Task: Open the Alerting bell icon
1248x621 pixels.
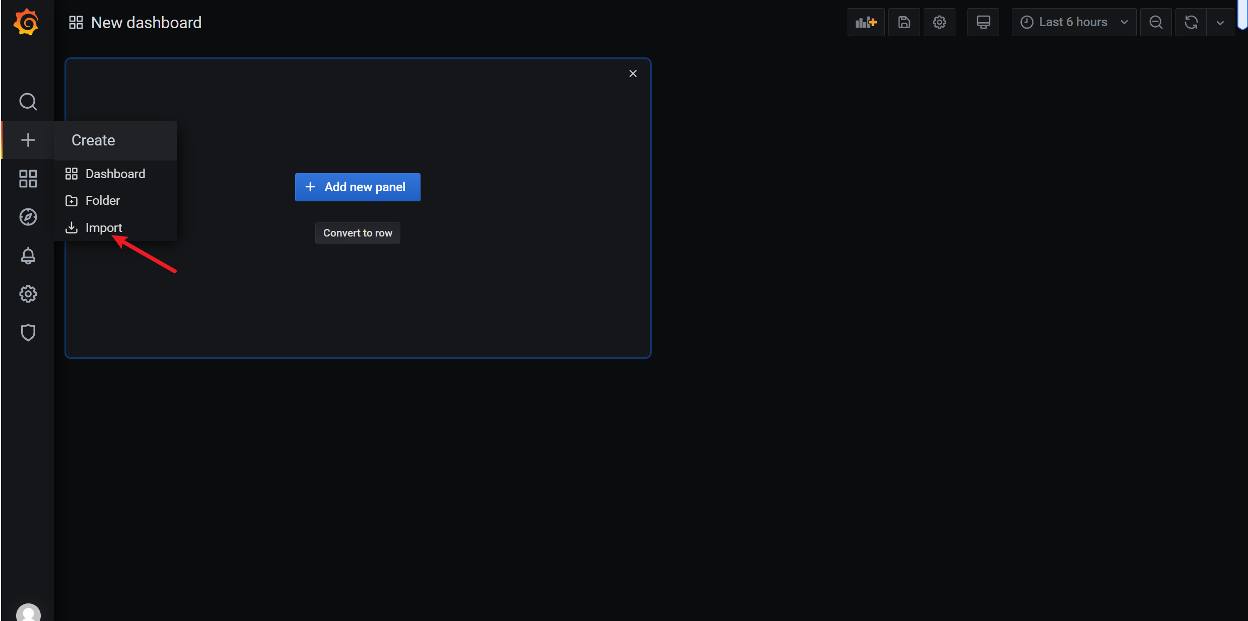Action: coord(28,256)
